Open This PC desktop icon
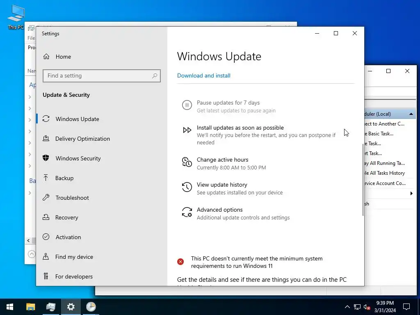The image size is (420, 315). point(16,17)
